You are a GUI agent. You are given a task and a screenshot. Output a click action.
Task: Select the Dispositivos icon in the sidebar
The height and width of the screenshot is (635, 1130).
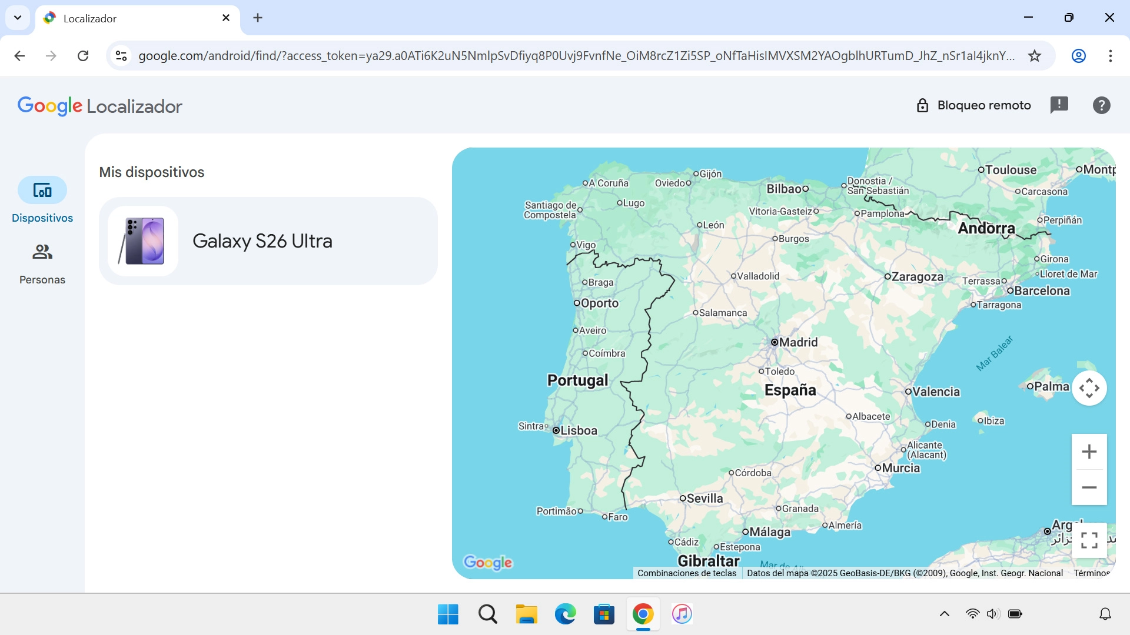tap(42, 190)
